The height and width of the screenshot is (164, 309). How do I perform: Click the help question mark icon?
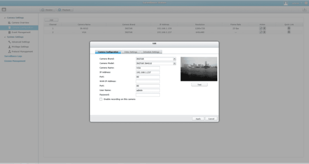pyautogui.click(x=304, y=10)
